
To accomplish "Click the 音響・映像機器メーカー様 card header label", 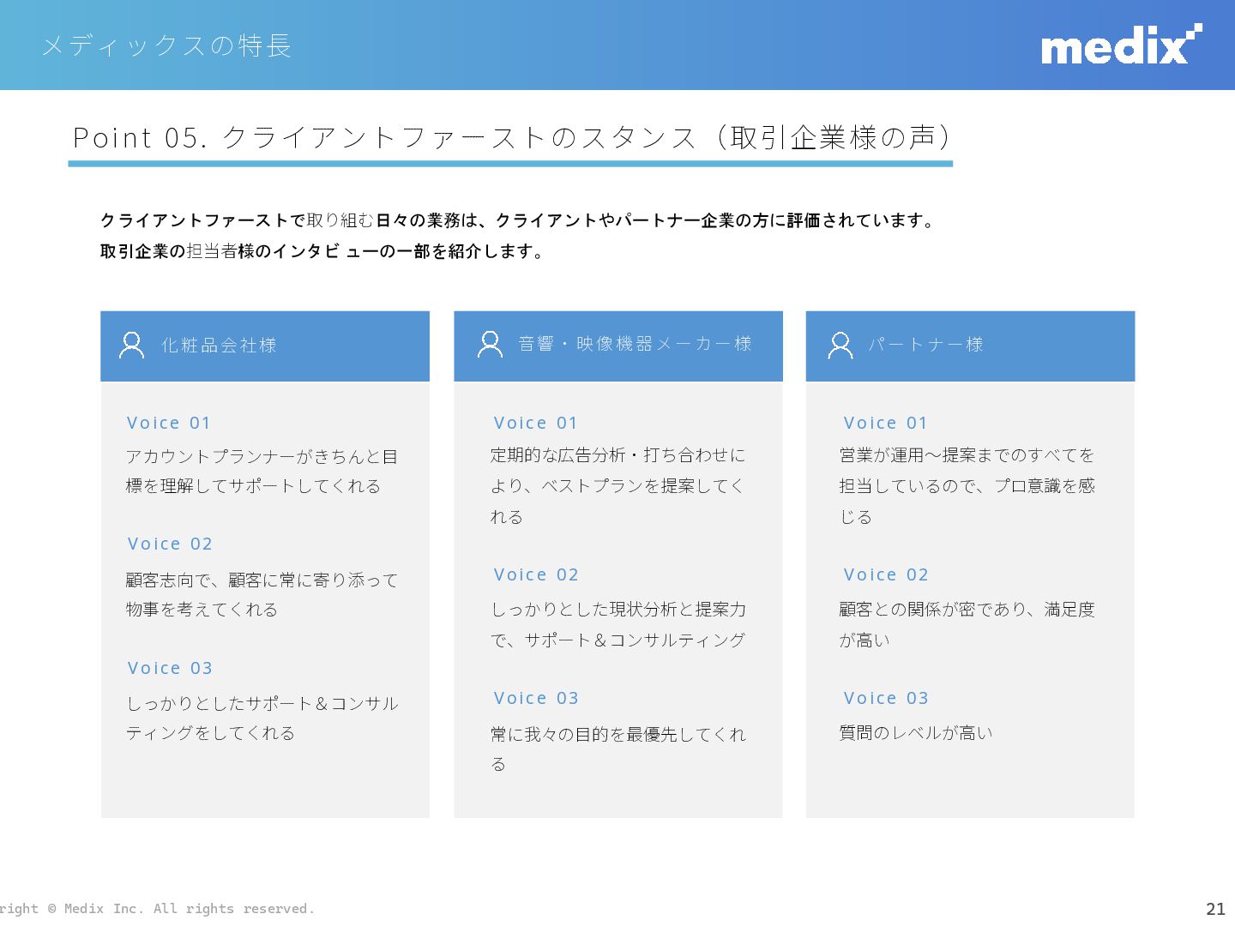I will (635, 344).
